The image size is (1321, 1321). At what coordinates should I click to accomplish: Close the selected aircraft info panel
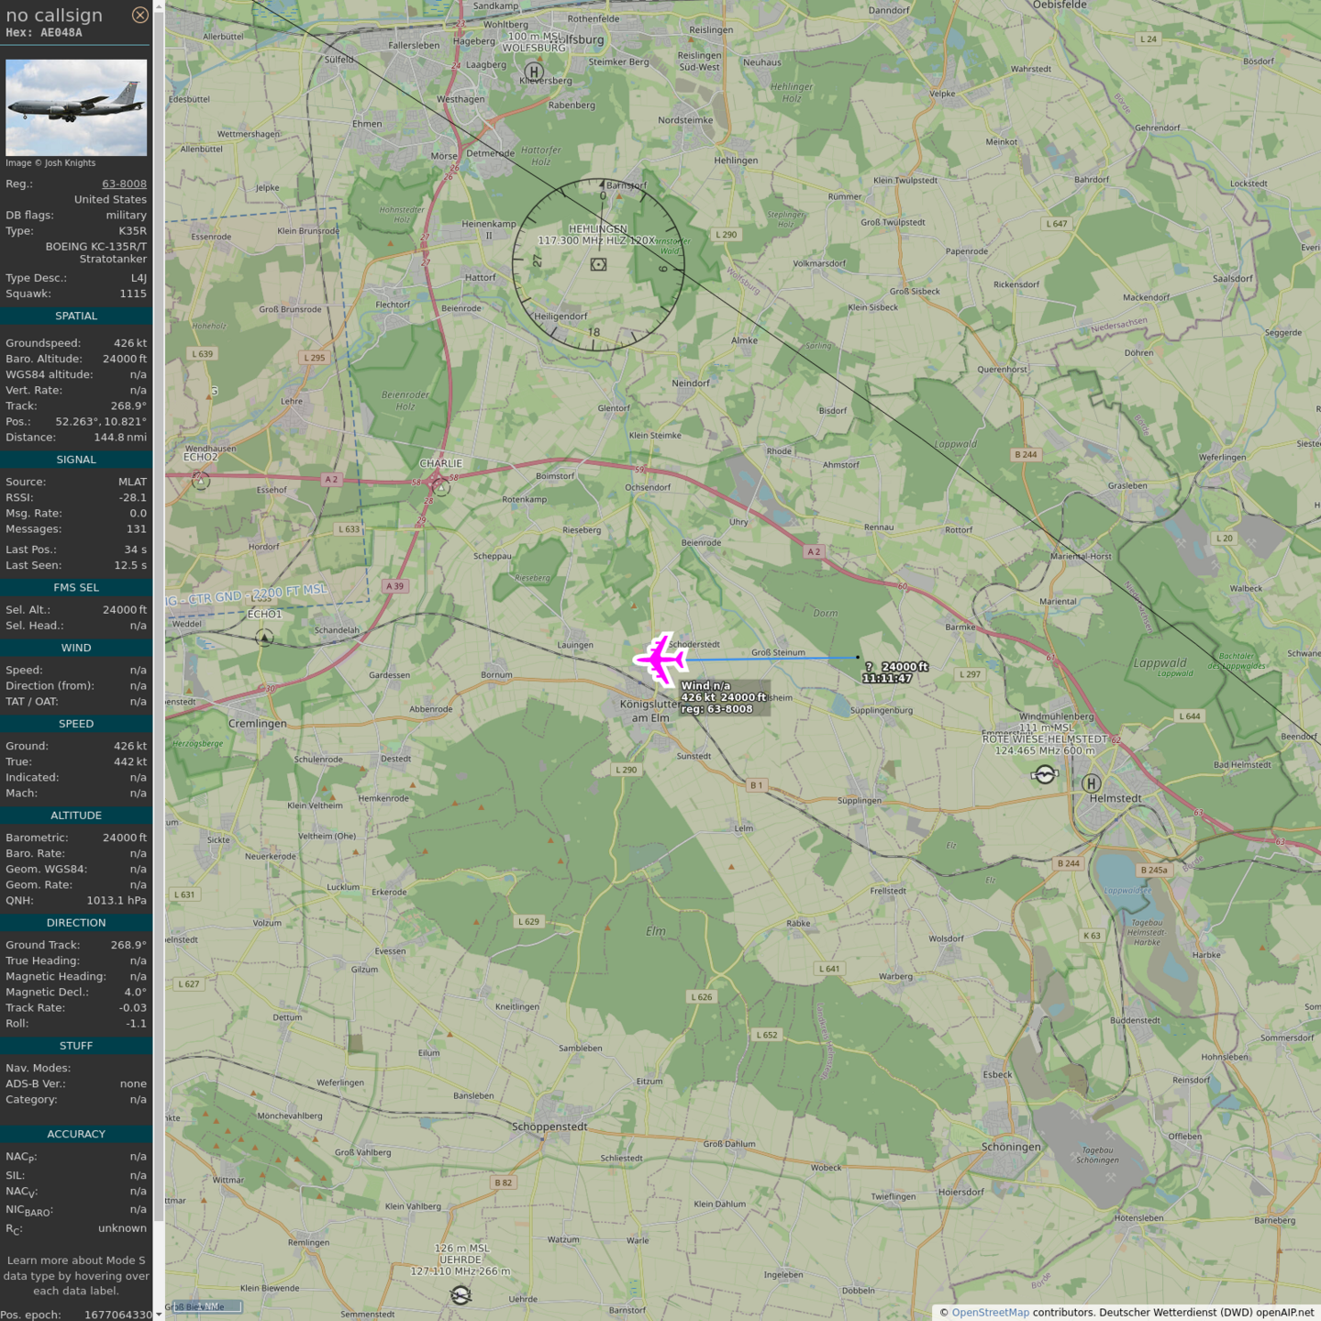[139, 15]
